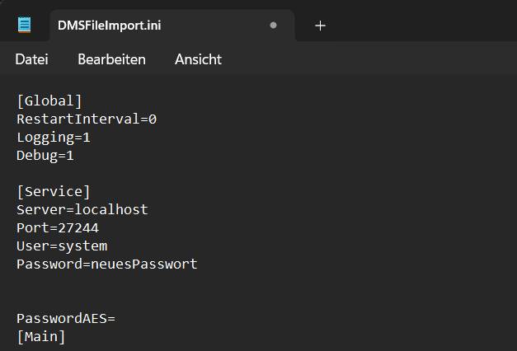Screen dimensions: 517x351
Task: Click the Logging=1 line
Action: (x=54, y=138)
